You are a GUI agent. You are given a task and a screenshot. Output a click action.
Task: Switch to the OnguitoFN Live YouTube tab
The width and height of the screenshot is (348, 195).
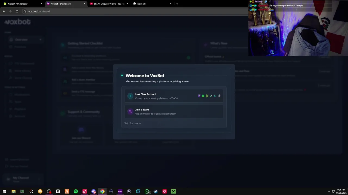[109, 4]
